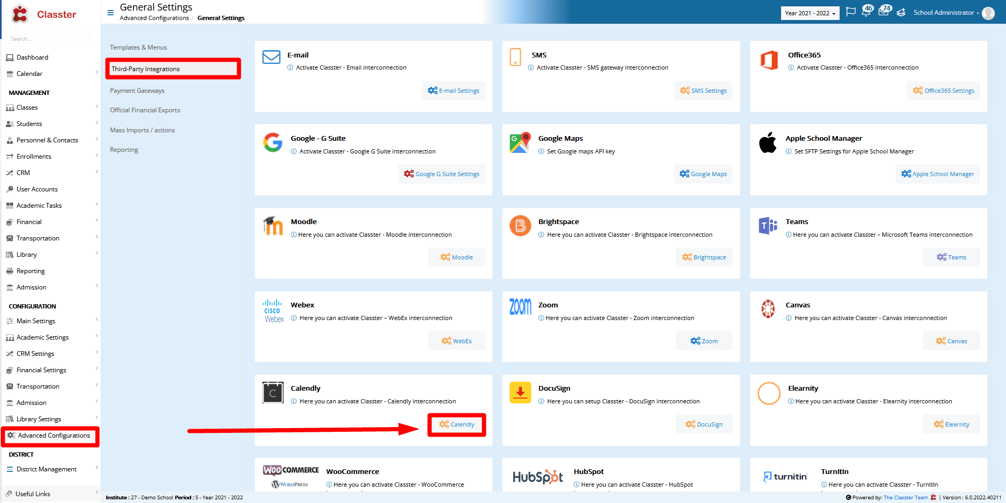Image resolution: width=1006 pixels, height=503 pixels.
Task: Open Academic Tasks in sidebar
Action: (x=39, y=206)
